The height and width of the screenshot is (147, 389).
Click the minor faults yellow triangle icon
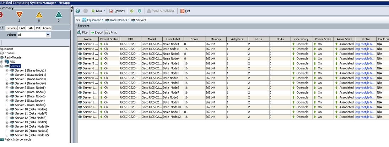(39, 15)
